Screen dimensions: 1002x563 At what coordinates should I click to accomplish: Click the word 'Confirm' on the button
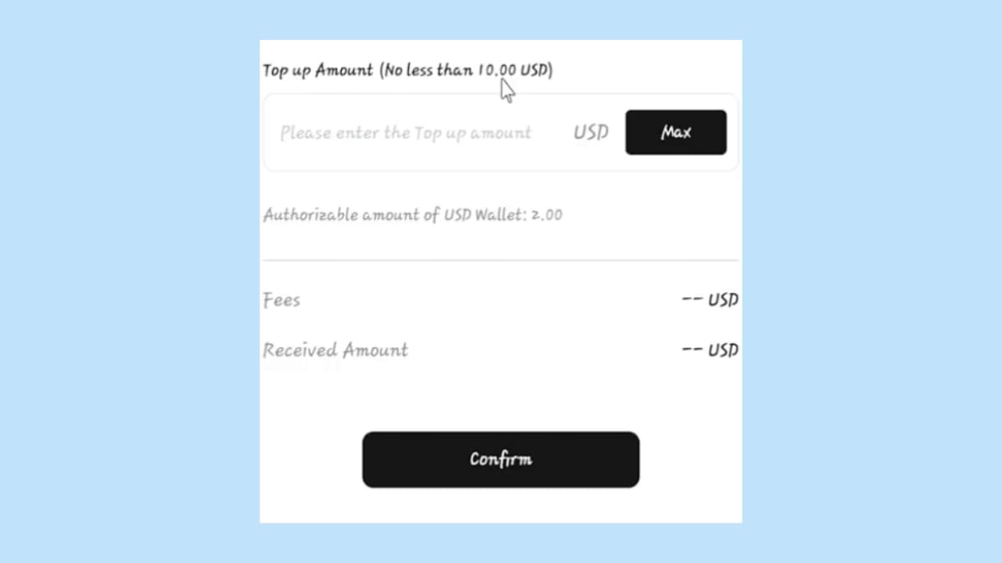pos(500,460)
